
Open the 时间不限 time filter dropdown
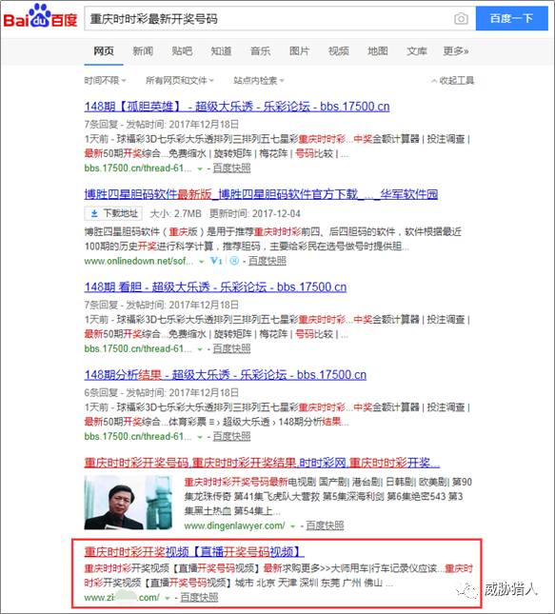pos(105,81)
